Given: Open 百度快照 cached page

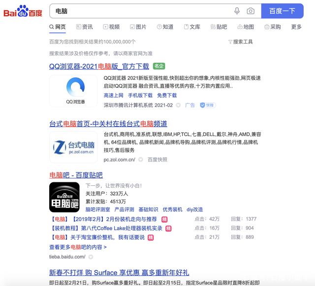Looking at the screenshot, I should 157,160.
